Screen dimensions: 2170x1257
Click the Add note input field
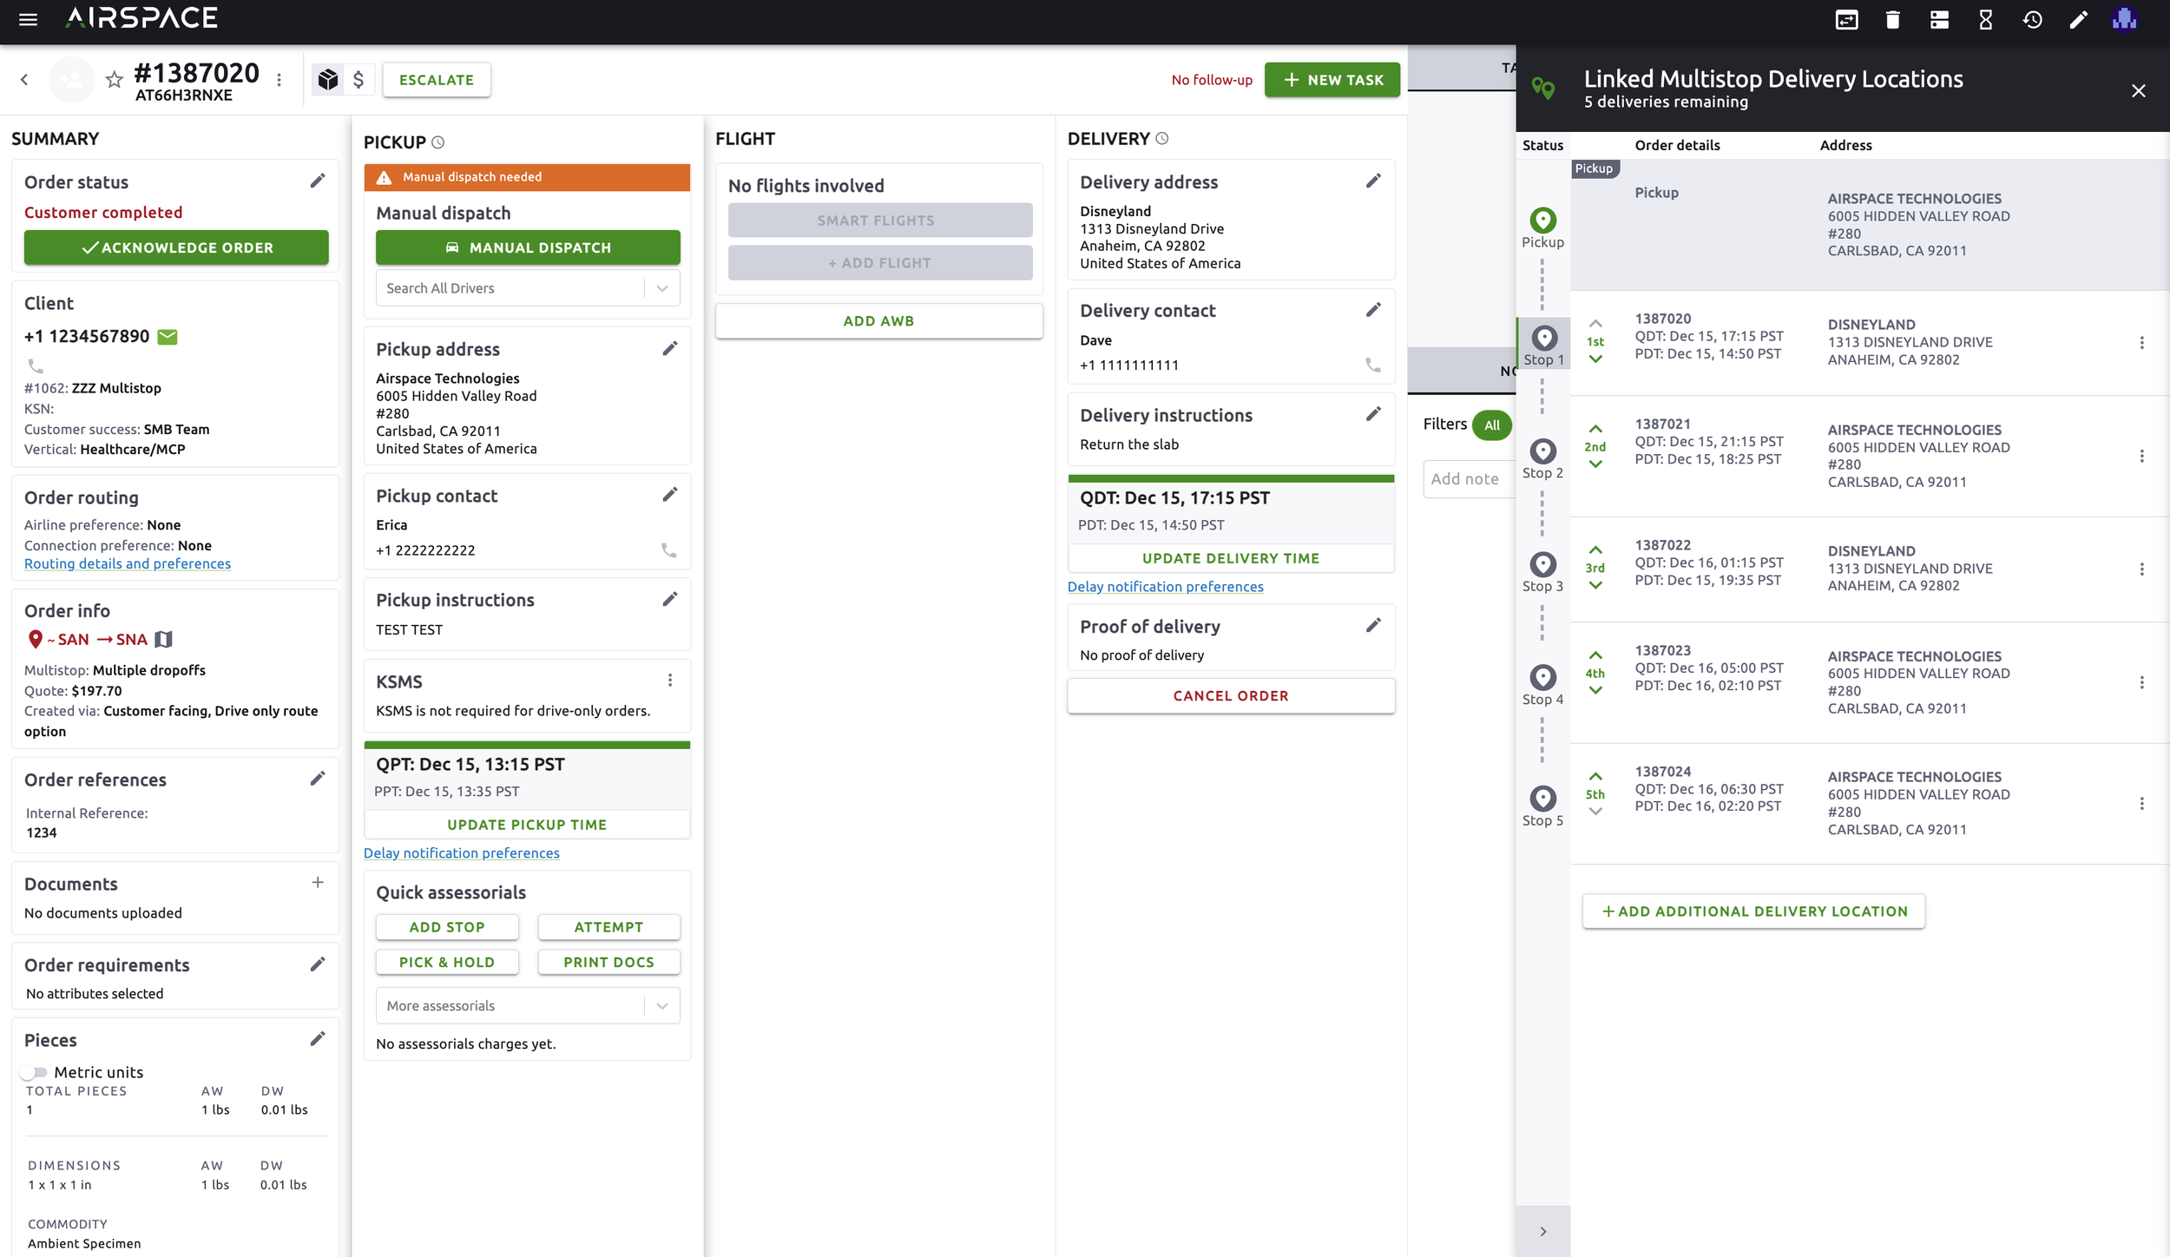[1469, 479]
